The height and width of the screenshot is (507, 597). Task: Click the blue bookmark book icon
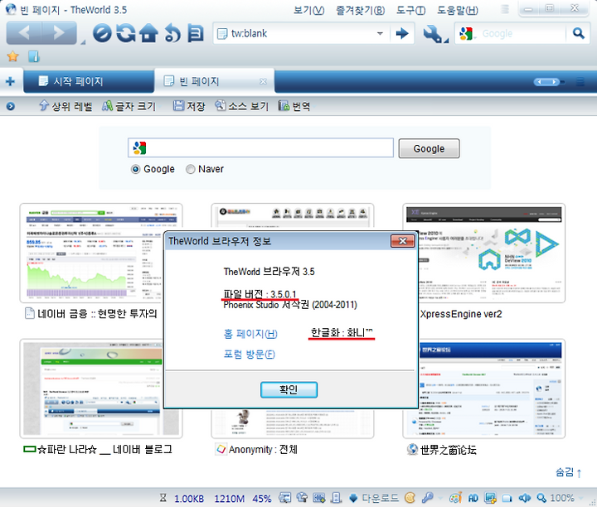tap(34, 56)
